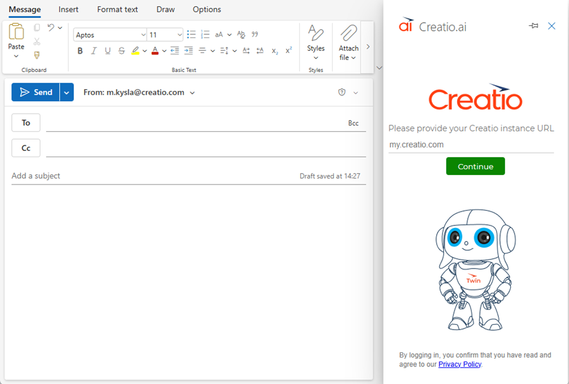Apply red font color
Viewport: 569px width, 384px height.
click(x=155, y=51)
